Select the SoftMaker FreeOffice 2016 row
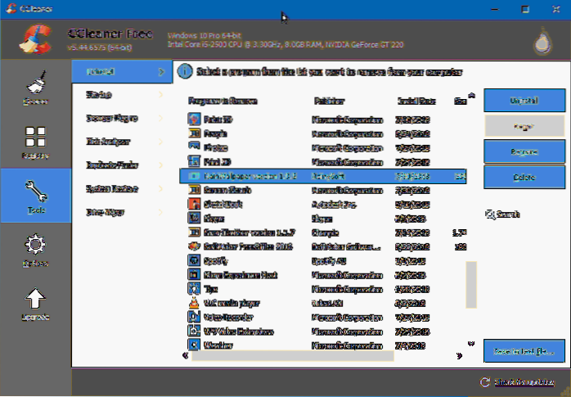571x397 pixels. (323, 246)
